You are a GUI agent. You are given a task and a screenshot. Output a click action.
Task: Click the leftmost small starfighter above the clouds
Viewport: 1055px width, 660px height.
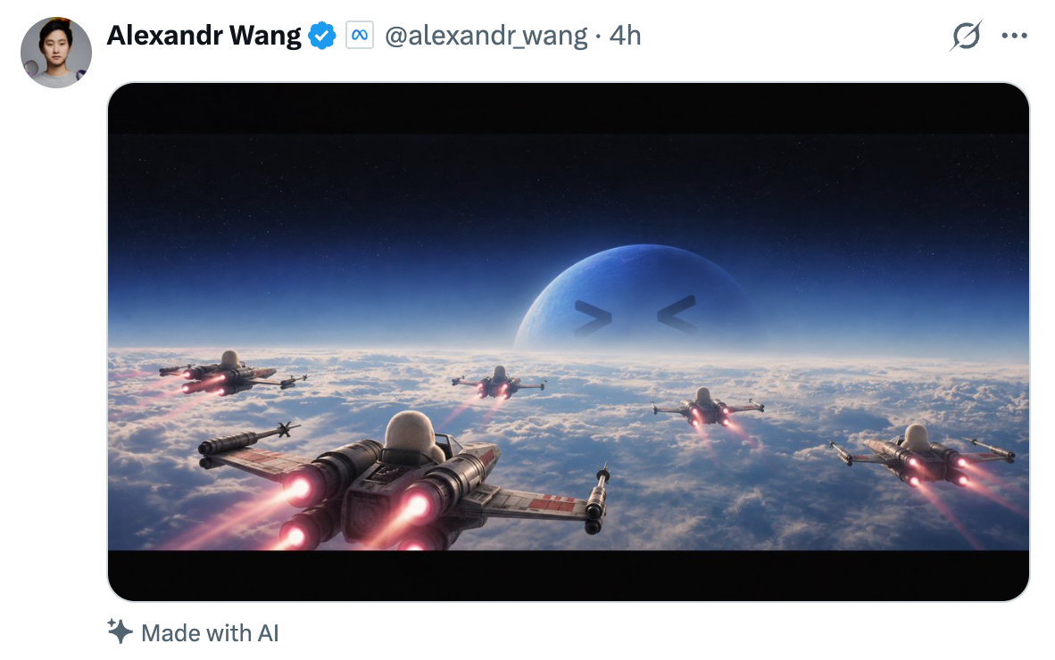230,373
